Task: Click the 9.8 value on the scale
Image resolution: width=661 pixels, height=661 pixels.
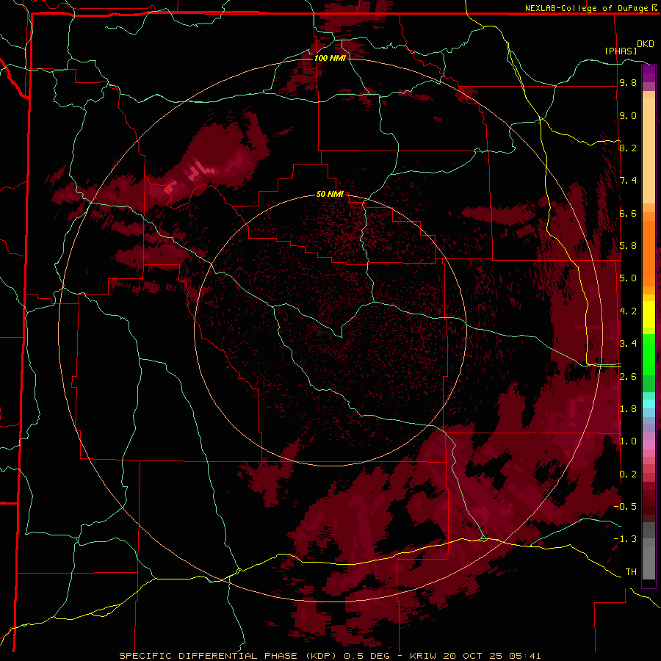Action: (628, 83)
